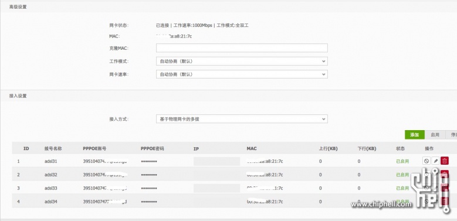Click the 接入设置 section heading
This screenshot has width=457, height=221.
tap(18, 96)
